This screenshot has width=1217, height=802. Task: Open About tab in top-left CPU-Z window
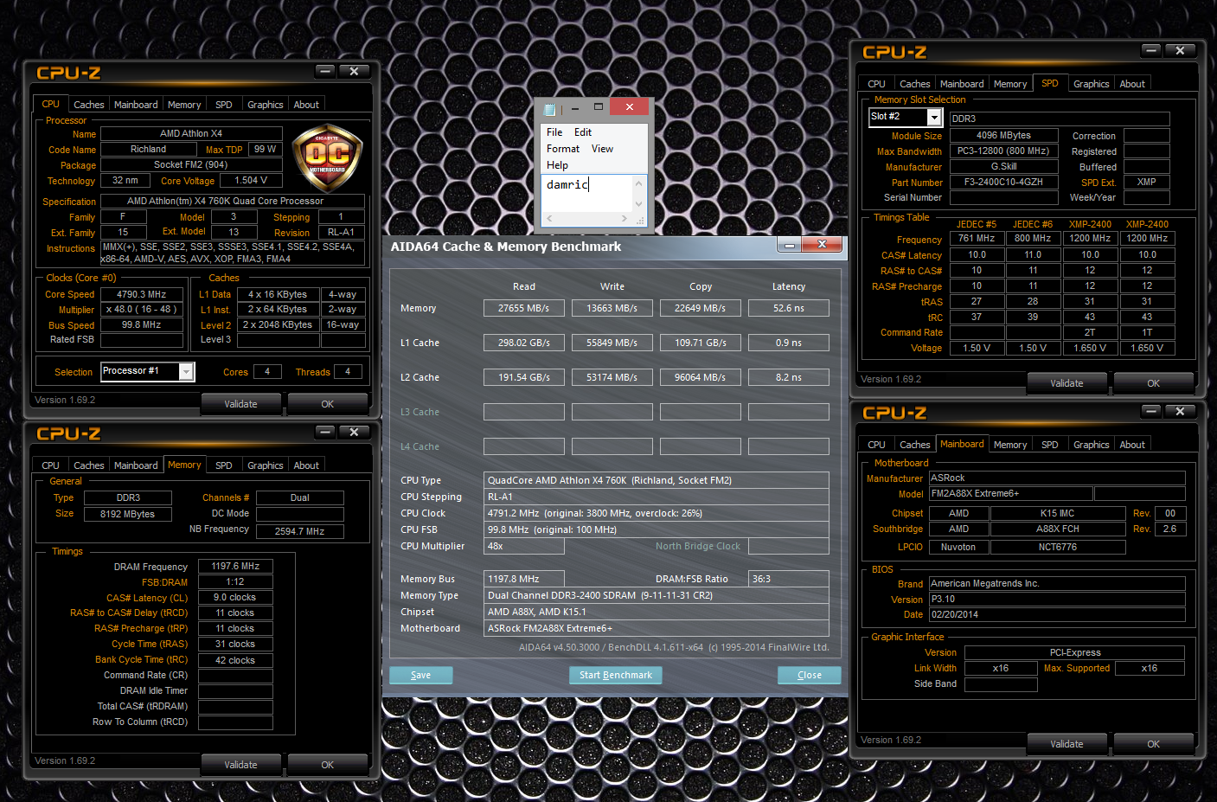306,105
